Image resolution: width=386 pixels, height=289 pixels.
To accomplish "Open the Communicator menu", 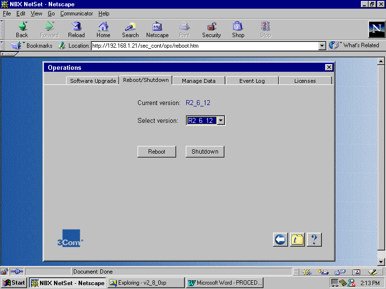I will (77, 13).
